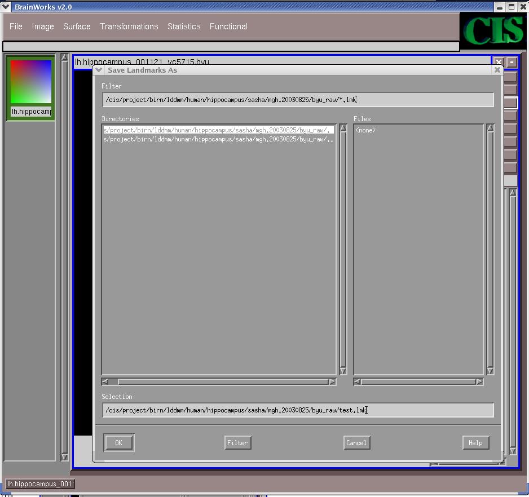
Task: Click up arrow of Files vertical scrollbar
Action: pyautogui.click(x=490, y=128)
